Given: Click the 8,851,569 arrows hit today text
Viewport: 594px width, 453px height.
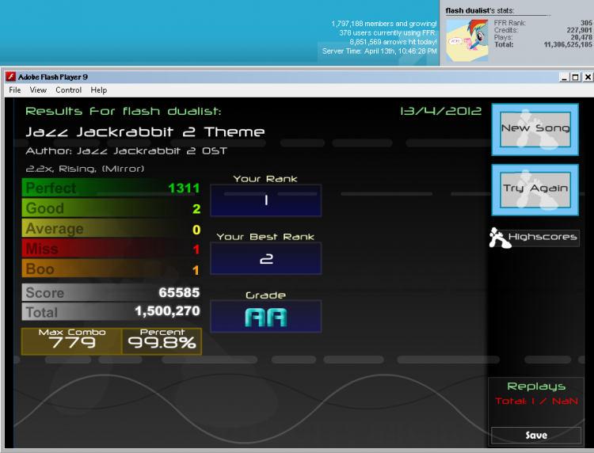Looking at the screenshot, I should tap(393, 42).
